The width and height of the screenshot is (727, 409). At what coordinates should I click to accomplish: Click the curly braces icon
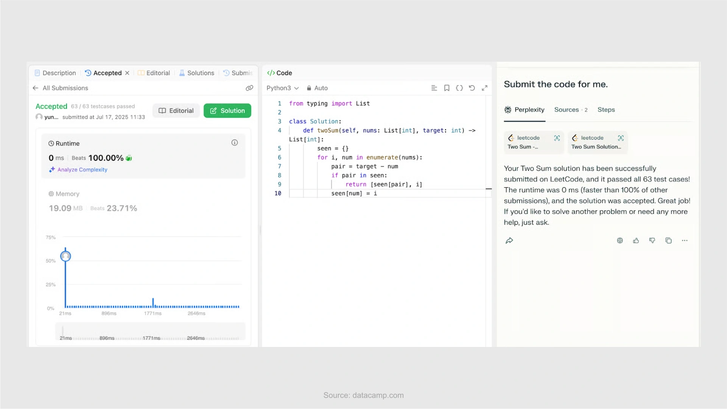[x=459, y=88]
